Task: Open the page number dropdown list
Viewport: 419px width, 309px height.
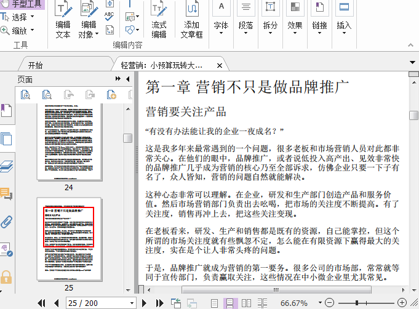Action: [130, 303]
